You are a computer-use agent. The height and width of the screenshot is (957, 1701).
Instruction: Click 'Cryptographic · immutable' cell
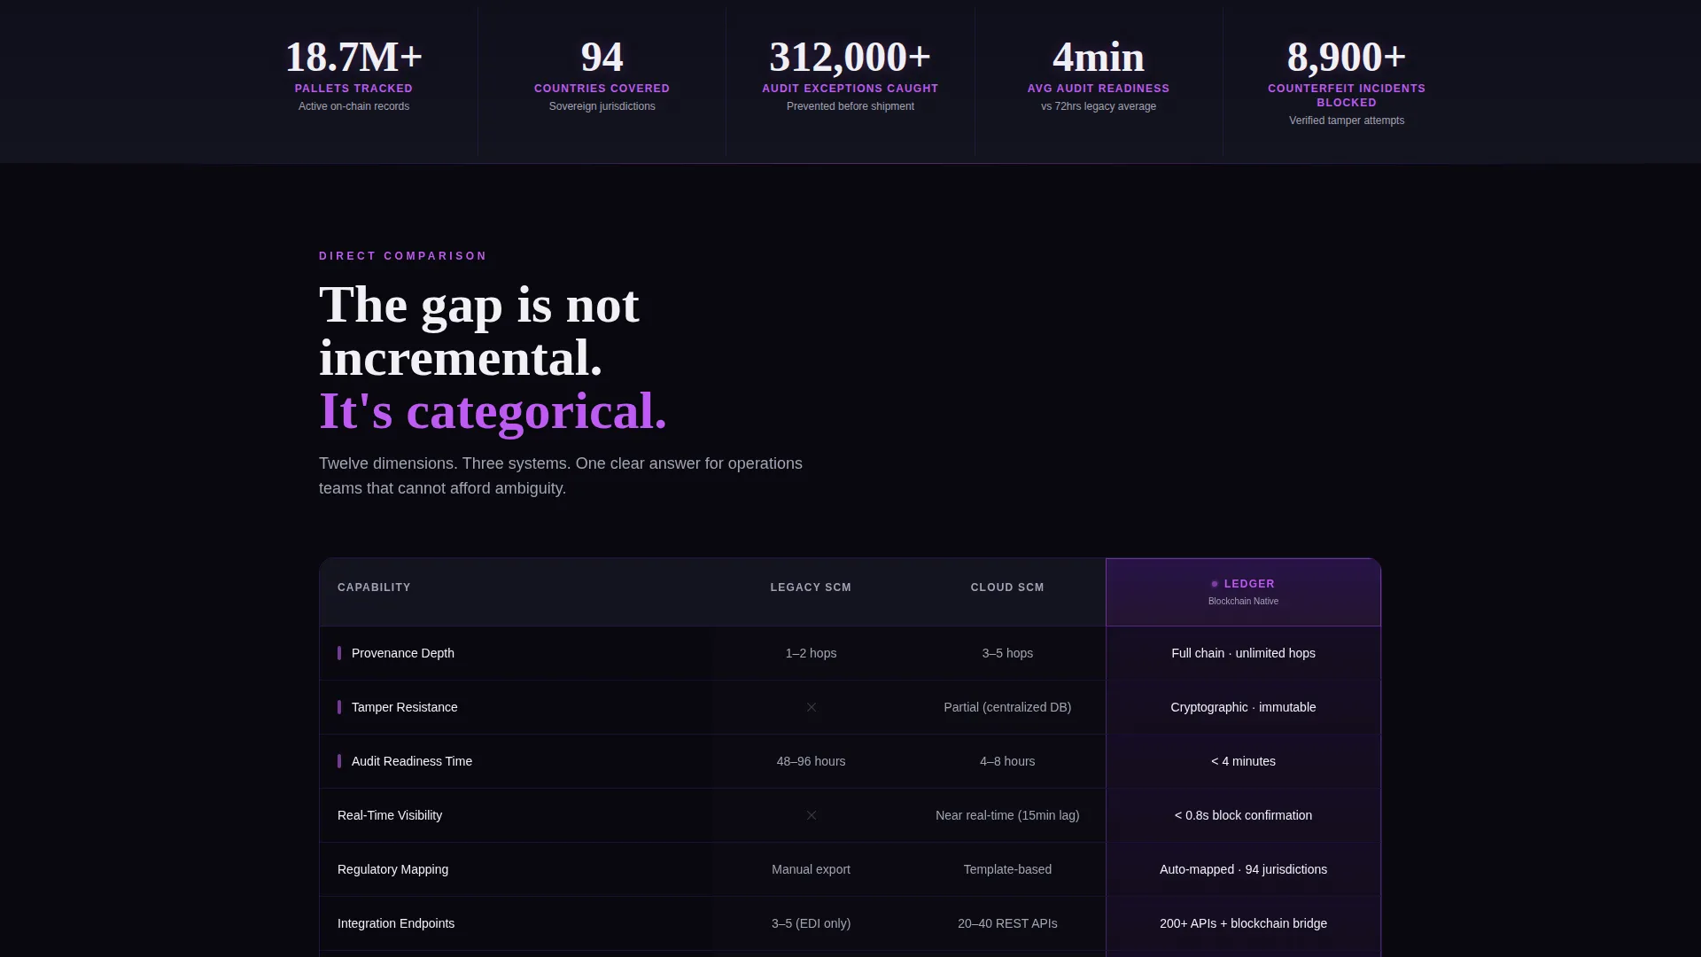coord(1243,707)
